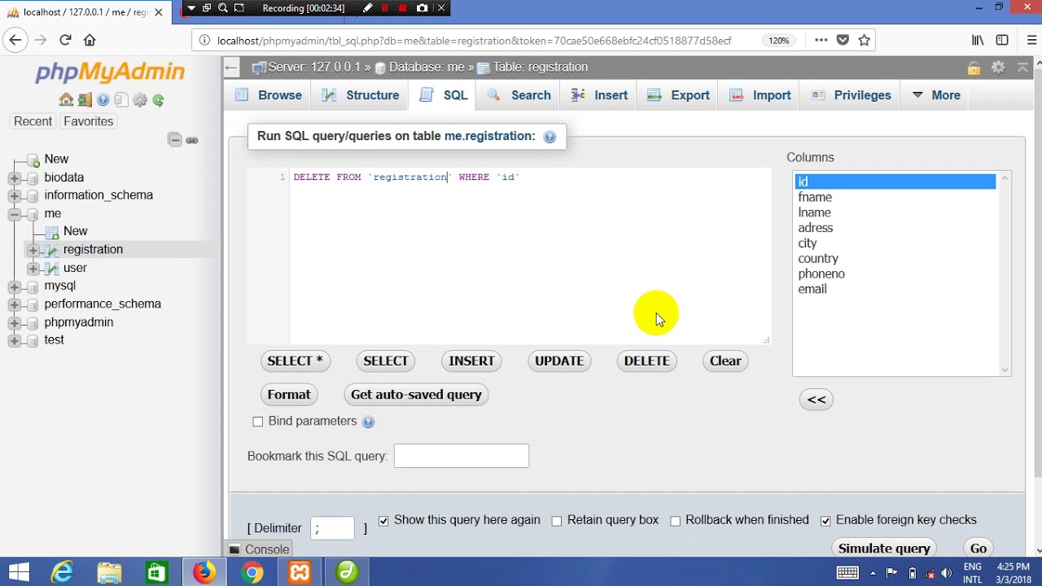Open Chrome from the Windows taskbar

coord(252,572)
